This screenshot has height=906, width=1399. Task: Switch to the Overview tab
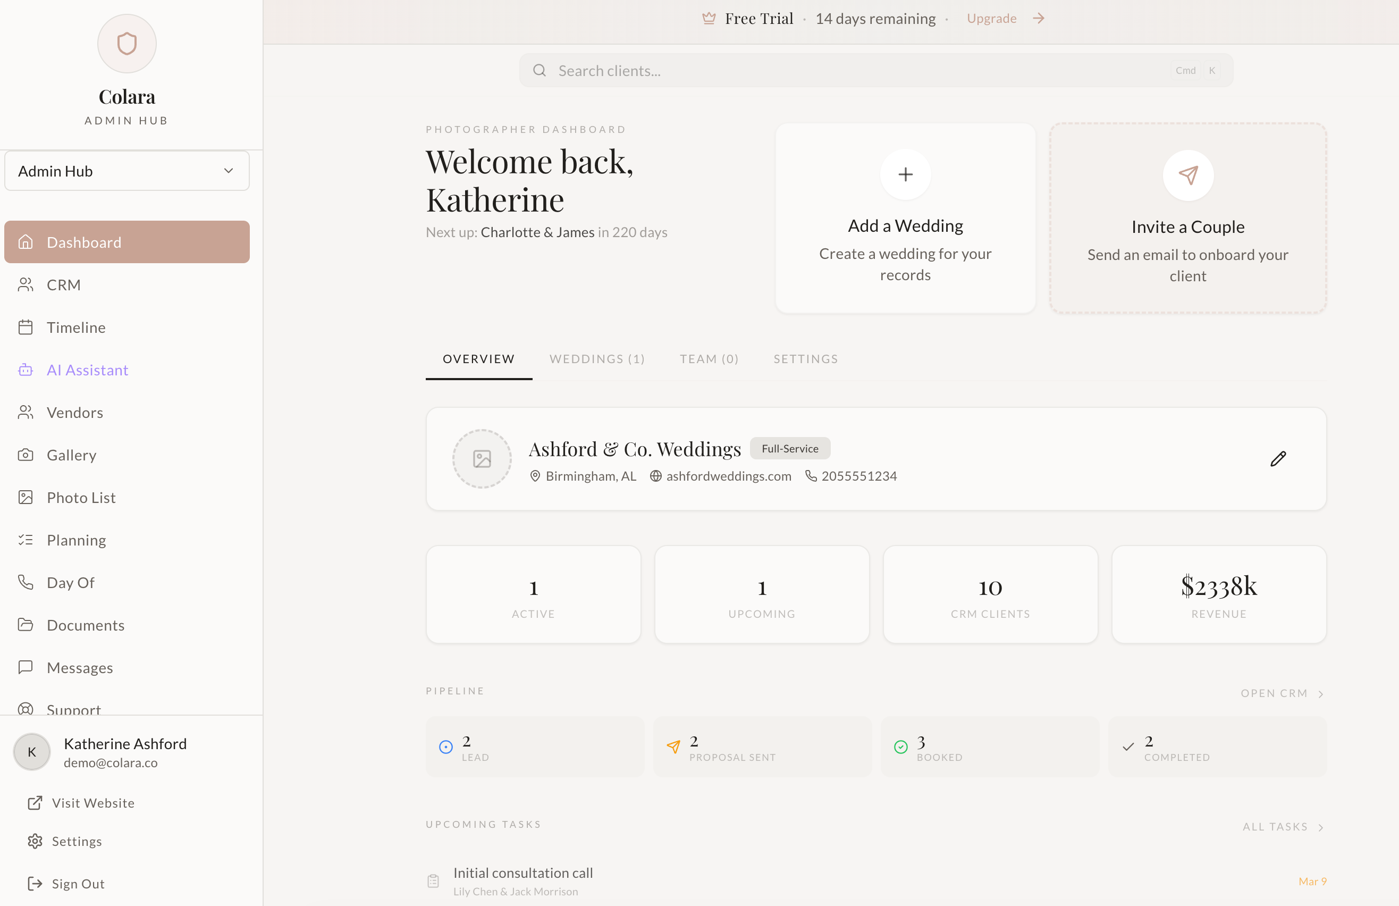click(x=478, y=359)
